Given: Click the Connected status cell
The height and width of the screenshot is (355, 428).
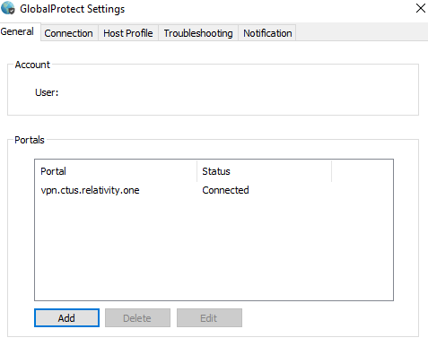Looking at the screenshot, I should (225, 190).
